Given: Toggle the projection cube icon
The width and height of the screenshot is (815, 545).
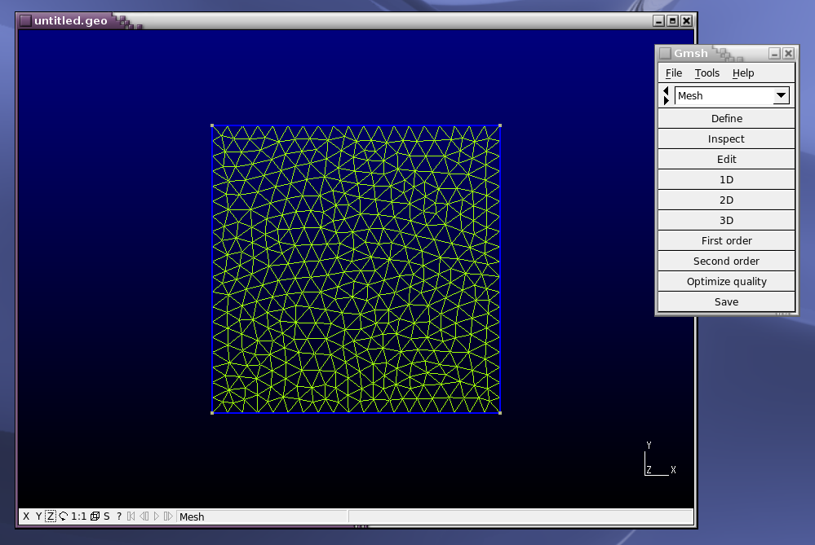Looking at the screenshot, I should coord(95,516).
